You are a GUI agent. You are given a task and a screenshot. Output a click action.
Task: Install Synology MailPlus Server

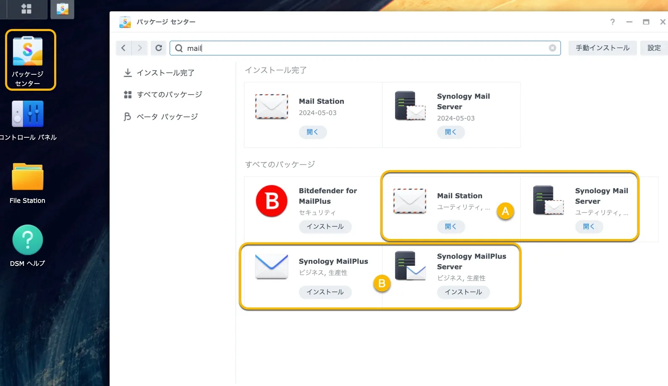coord(464,292)
